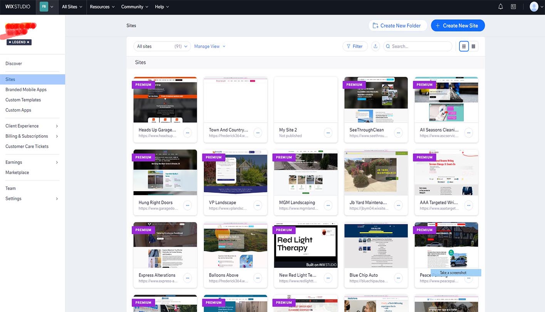
Task: Click the export sites icon beside Filter
Action: coord(376,46)
